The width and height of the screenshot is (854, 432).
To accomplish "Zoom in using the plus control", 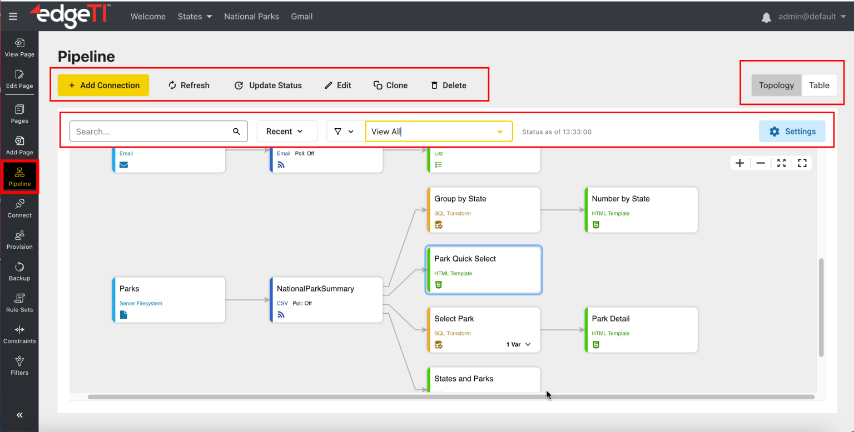I will pos(739,163).
